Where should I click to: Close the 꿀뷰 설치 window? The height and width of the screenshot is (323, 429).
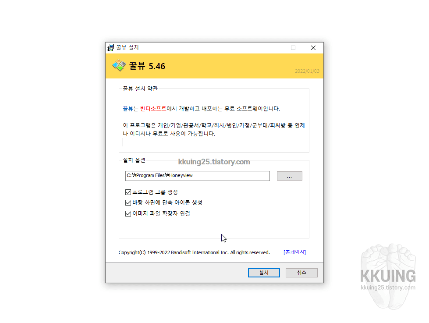[x=313, y=48]
